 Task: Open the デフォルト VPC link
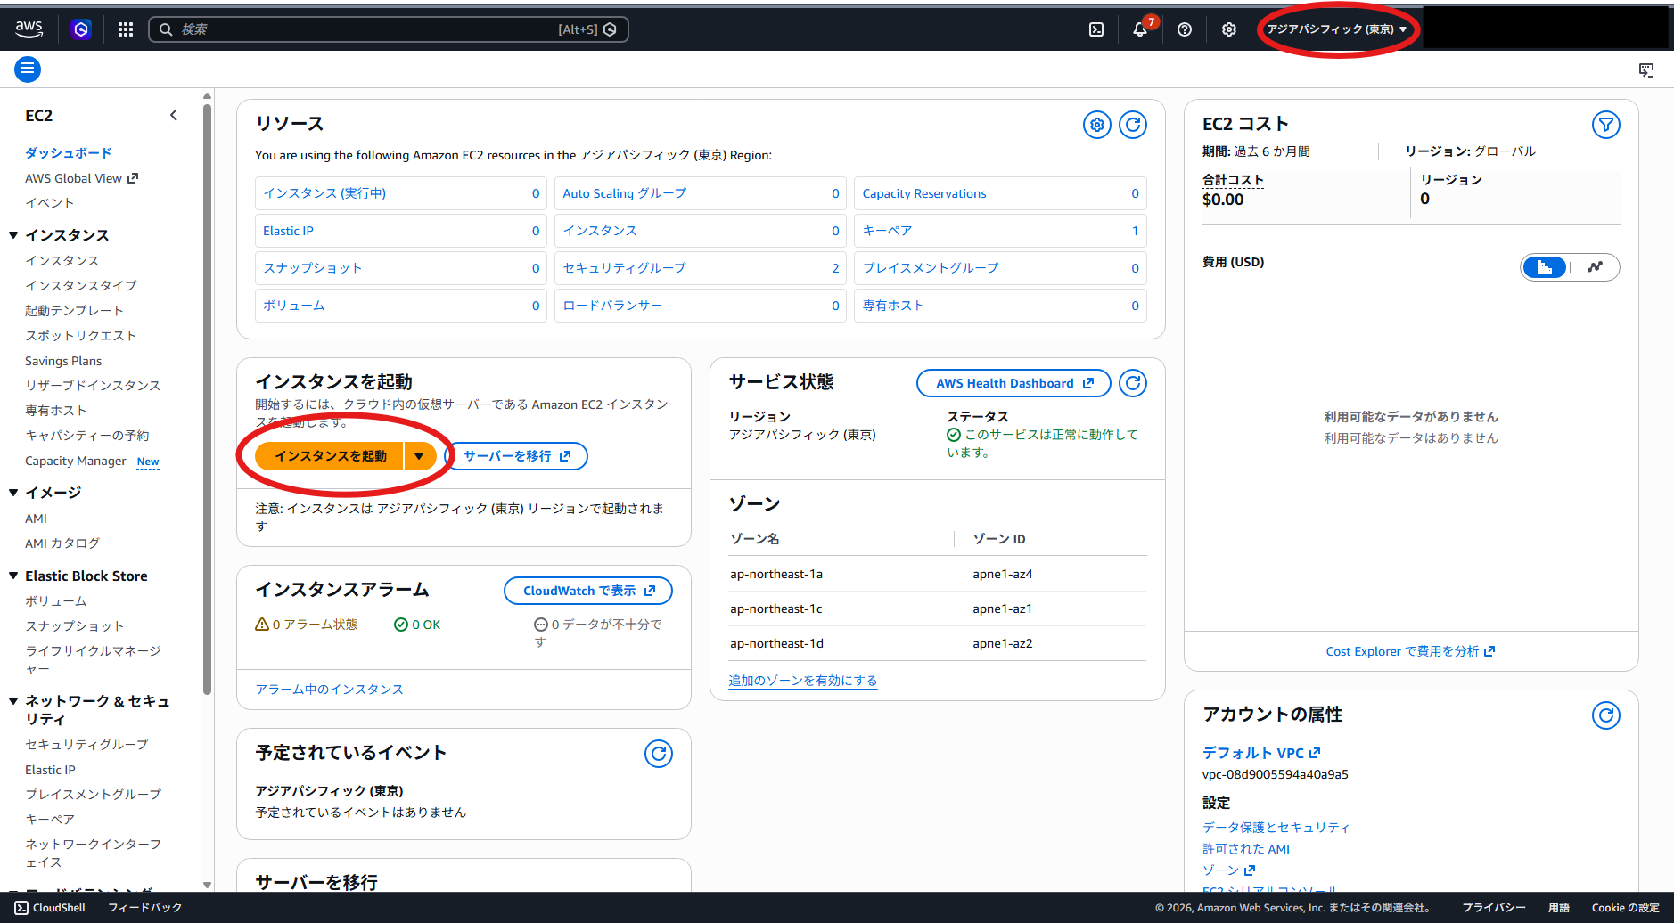click(1261, 753)
